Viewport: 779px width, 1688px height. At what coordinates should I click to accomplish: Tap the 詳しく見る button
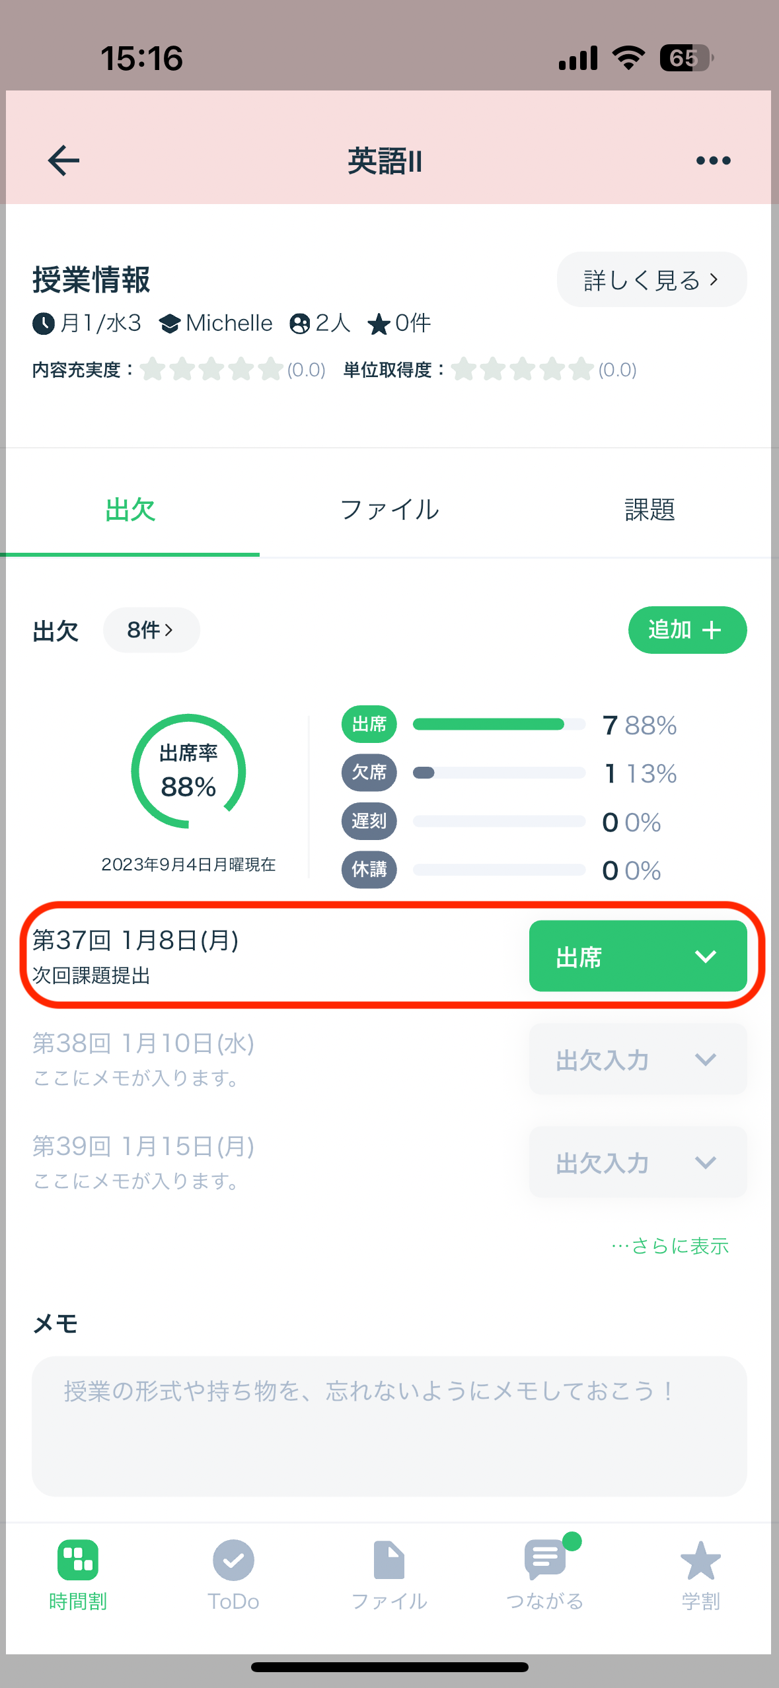(652, 280)
